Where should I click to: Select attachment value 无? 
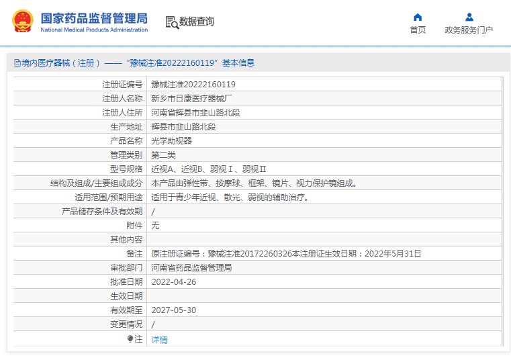click(156, 225)
